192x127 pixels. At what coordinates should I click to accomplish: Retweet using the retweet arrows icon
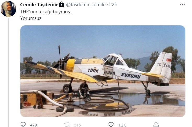67,125
